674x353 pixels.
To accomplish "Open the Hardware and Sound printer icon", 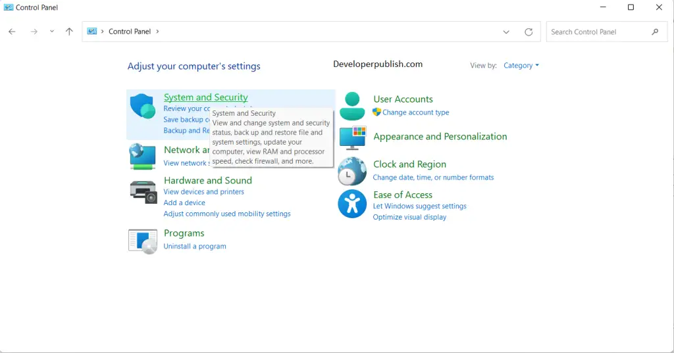I will pos(143,192).
